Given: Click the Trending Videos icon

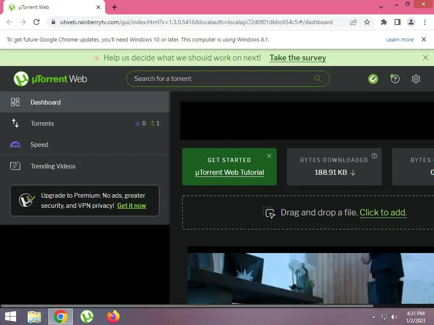Looking at the screenshot, I should (15, 166).
